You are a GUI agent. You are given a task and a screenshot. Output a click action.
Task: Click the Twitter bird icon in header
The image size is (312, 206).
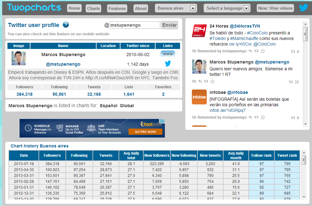(303, 8)
